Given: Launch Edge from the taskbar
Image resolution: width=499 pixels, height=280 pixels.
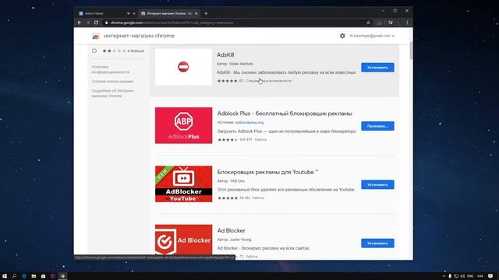Looking at the screenshot, I should [24, 276].
